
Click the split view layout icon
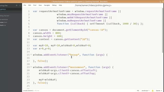tap(20, 5)
